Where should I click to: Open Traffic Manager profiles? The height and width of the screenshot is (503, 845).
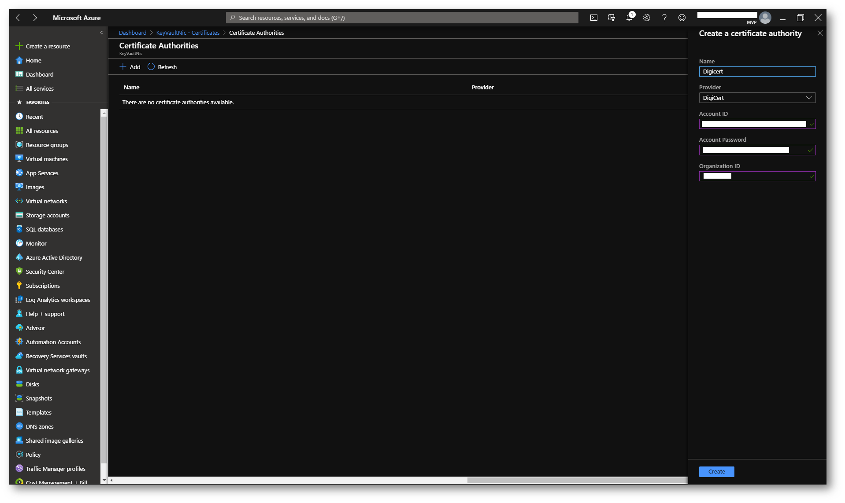pos(51,469)
